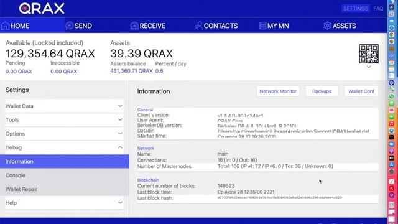Click the QR code image

pyautogui.click(x=369, y=54)
